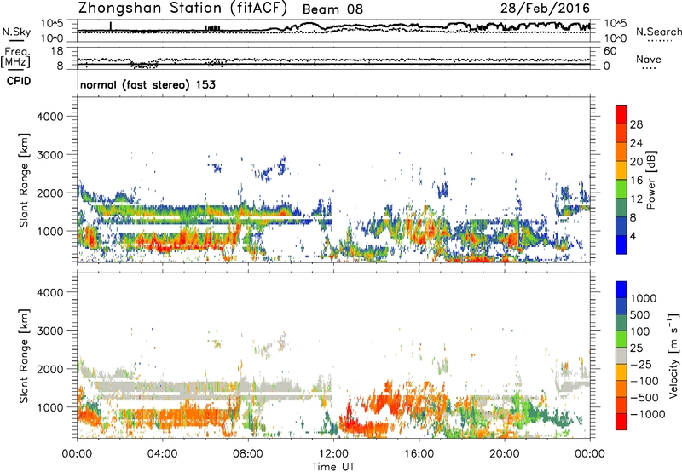The image size is (682, 472).
Task: Click the '4000' tick in the Velocity panel
Action: [50, 292]
